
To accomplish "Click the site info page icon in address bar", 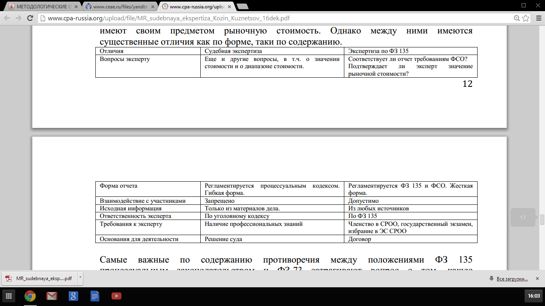I will pyautogui.click(x=43, y=18).
